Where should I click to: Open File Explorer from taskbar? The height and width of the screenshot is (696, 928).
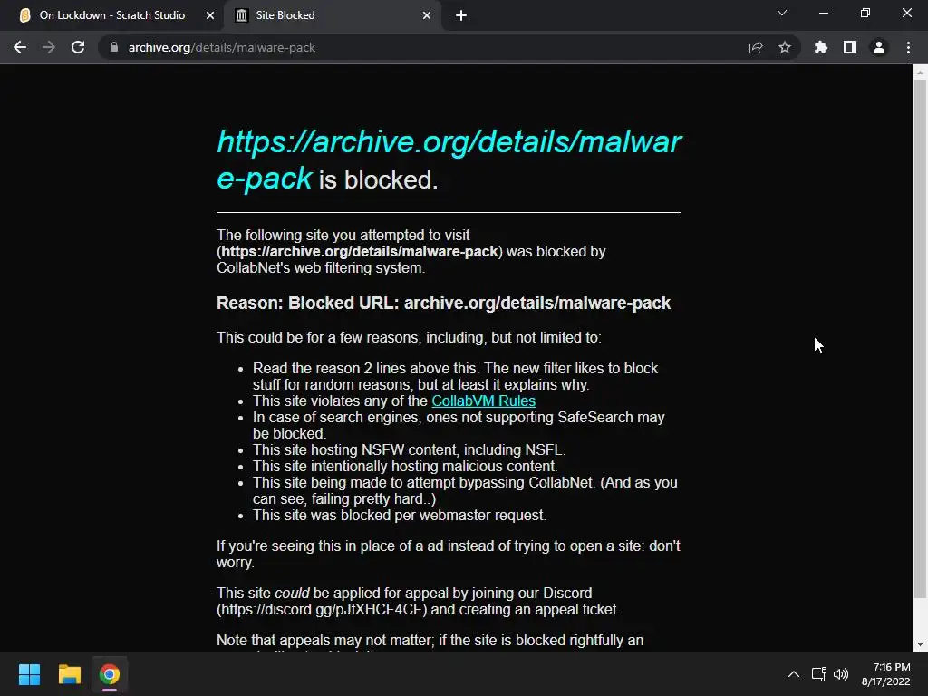69,674
